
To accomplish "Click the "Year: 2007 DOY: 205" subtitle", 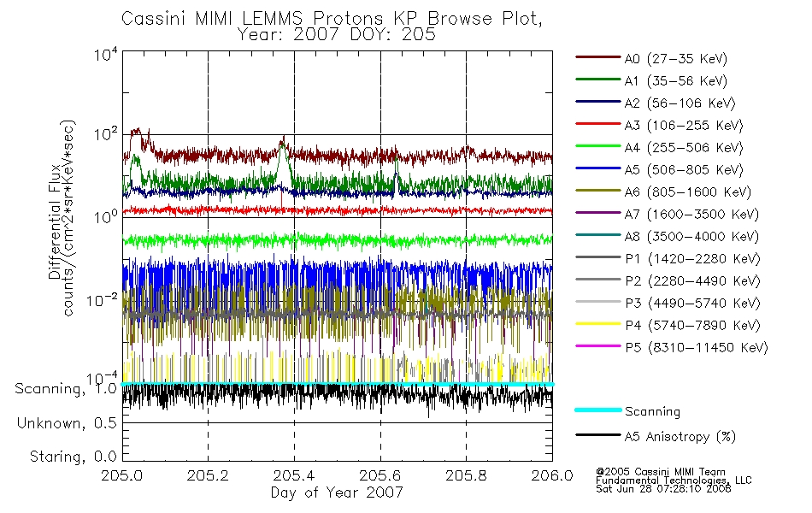I will tap(337, 35).
